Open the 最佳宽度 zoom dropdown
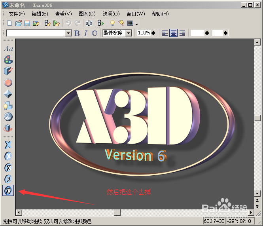The image size is (263, 226). pyautogui.click(x=129, y=33)
